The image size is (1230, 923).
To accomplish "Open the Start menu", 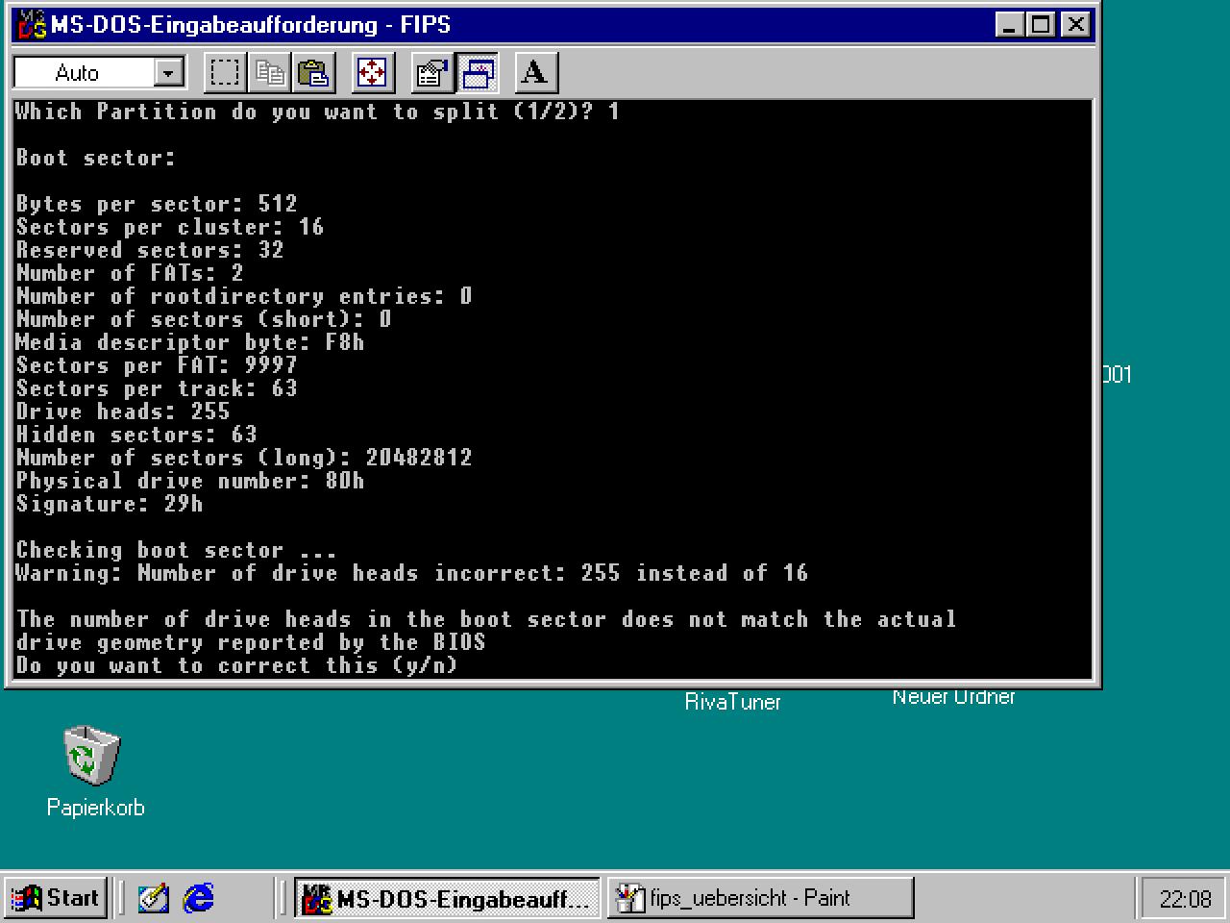I will click(55, 898).
